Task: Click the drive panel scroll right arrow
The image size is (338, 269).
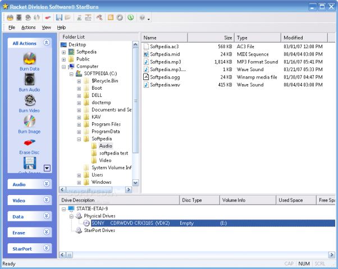Action: coord(331,255)
